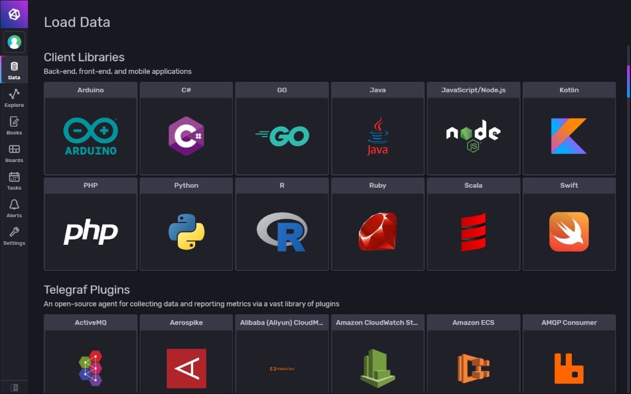
Task: Choose the JavaScript/Node.js library
Action: (x=473, y=129)
